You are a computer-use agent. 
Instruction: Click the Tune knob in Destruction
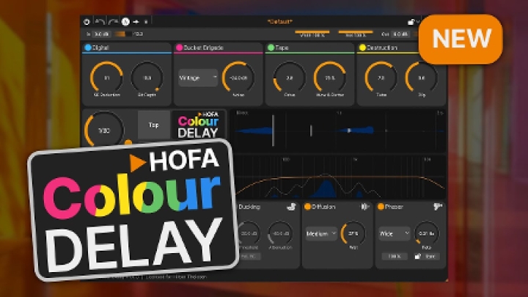381,78
